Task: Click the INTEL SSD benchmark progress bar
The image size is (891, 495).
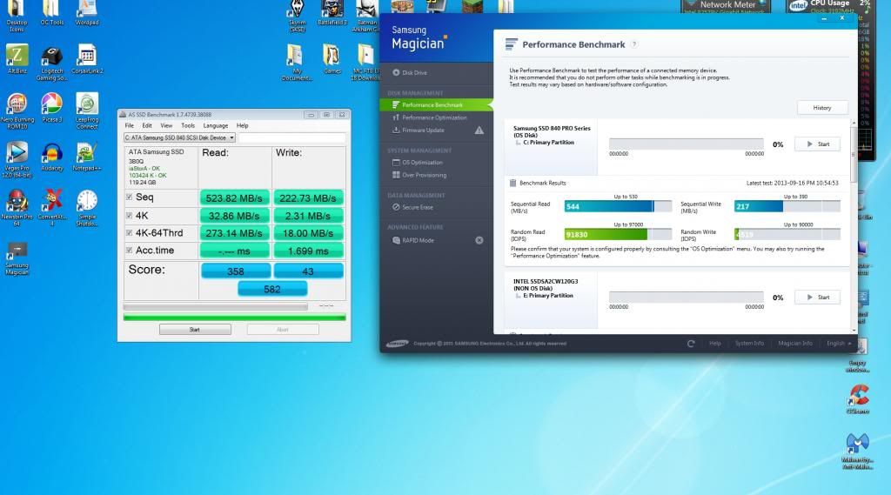Action: (687, 298)
